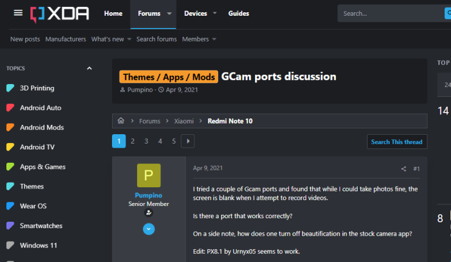Click the Search This thread button
The width and height of the screenshot is (451, 262).
[x=397, y=142]
